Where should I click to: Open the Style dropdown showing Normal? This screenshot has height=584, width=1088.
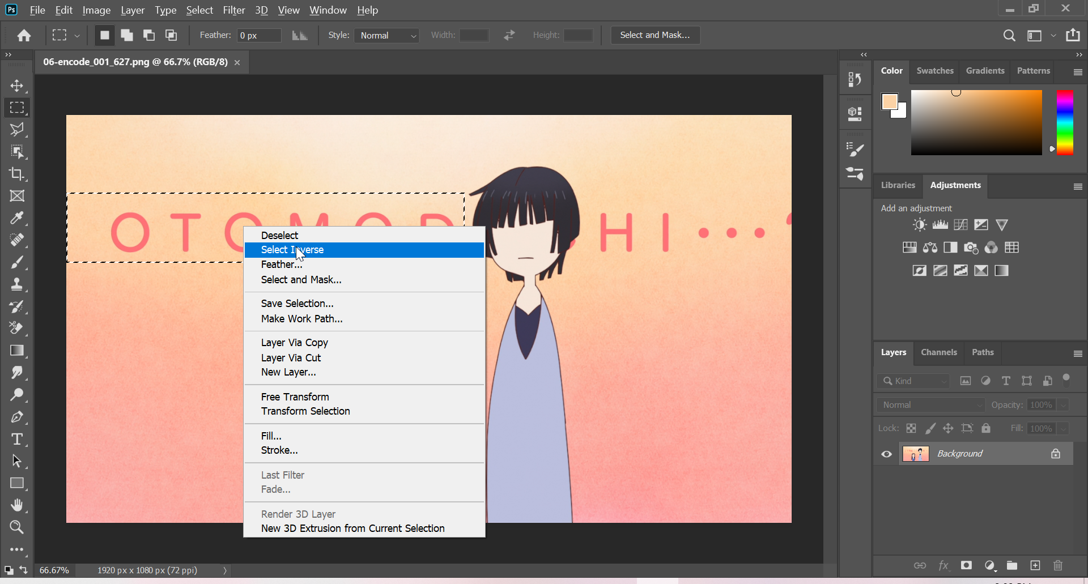[x=386, y=35]
